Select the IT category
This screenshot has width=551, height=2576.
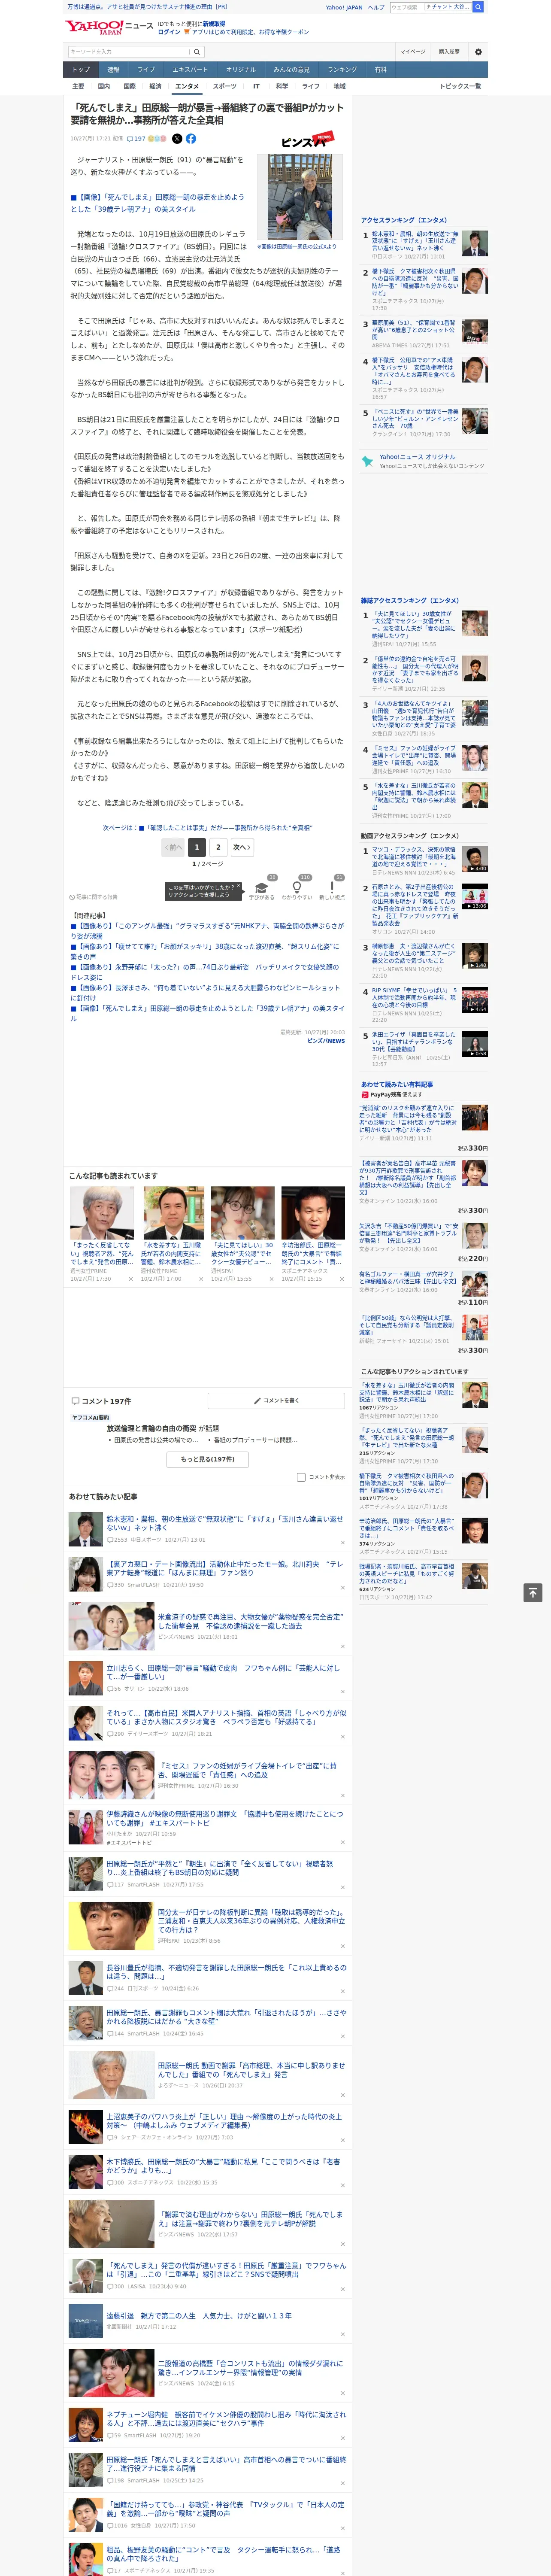tap(256, 86)
